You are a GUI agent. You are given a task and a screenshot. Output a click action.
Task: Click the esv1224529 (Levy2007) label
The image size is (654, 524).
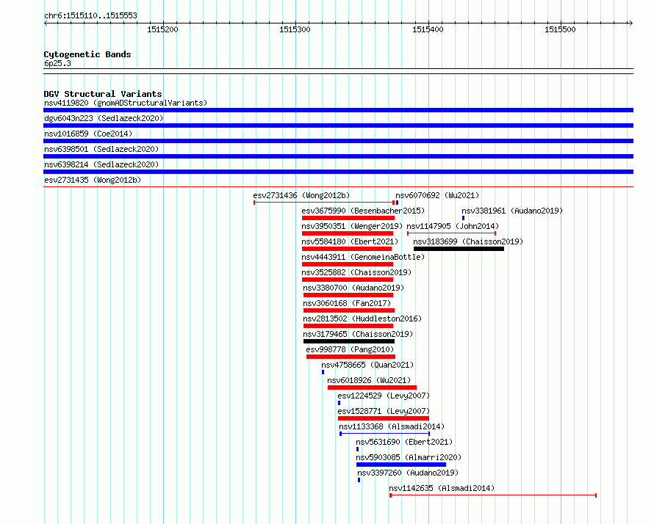tap(384, 396)
